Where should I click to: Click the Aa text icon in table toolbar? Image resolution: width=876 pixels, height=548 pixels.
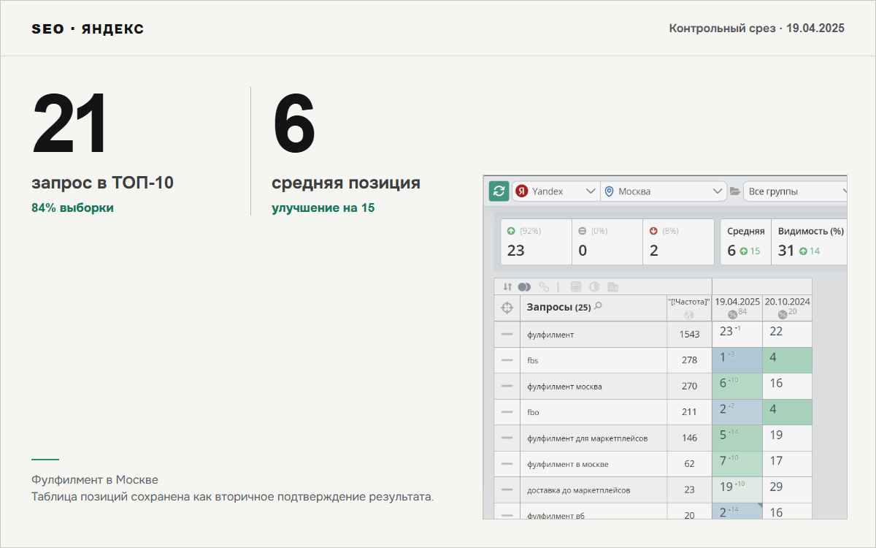click(x=613, y=286)
